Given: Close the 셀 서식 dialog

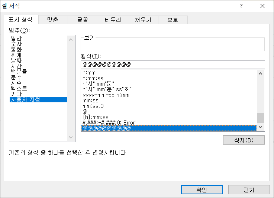Looking at the screenshot, I should (x=262, y=6).
